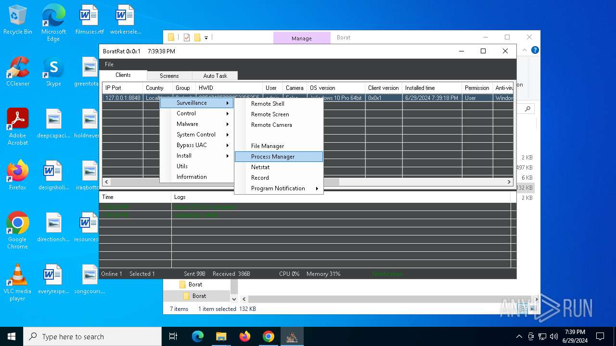Open the notification center icon
The image size is (616, 346).
600,336
